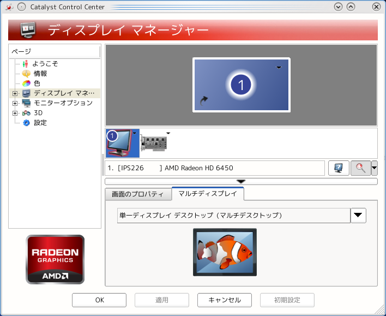Open the 単一ディスプレイ デスクトップ mode dropdown
The height and width of the screenshot is (316, 386).
click(x=358, y=216)
